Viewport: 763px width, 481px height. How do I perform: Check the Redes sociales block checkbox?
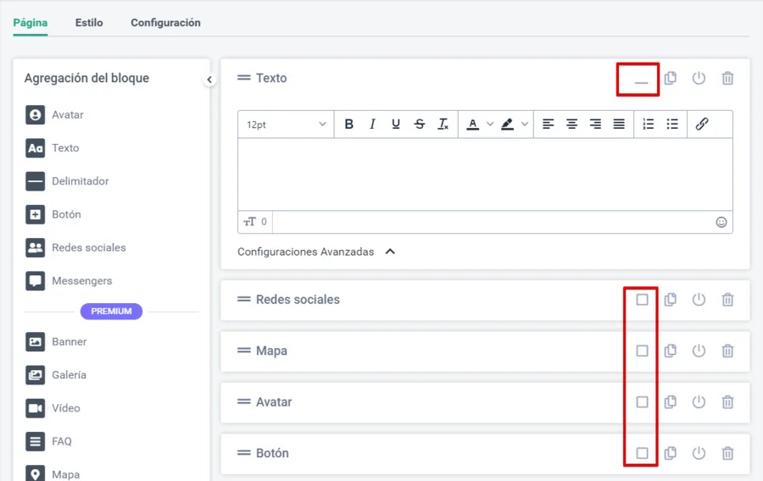[642, 300]
